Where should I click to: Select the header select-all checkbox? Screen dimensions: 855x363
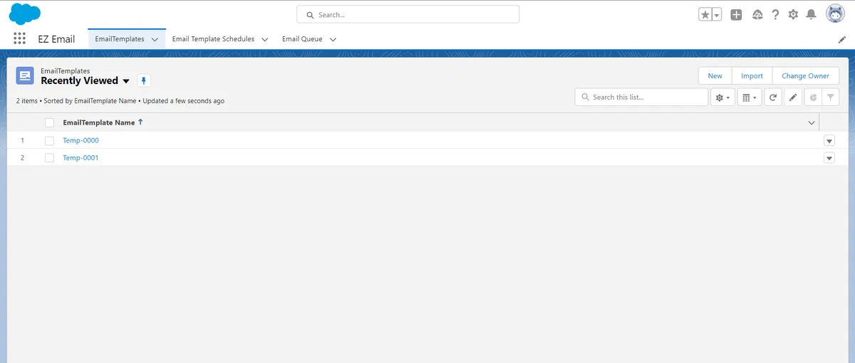[x=49, y=122]
